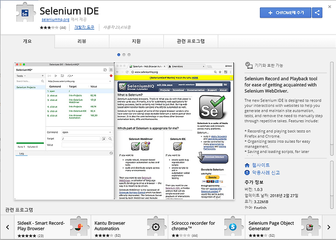Click the description panel scrollbar

[x=332, y=109]
